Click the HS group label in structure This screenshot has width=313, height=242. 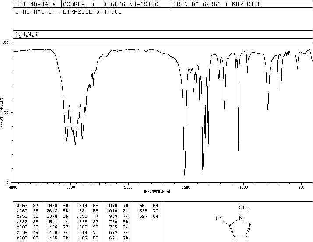point(220,218)
